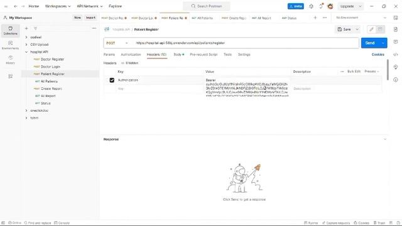Open the Environments sidebar panel
Viewport: 402px width, 226px height.
(10, 45)
